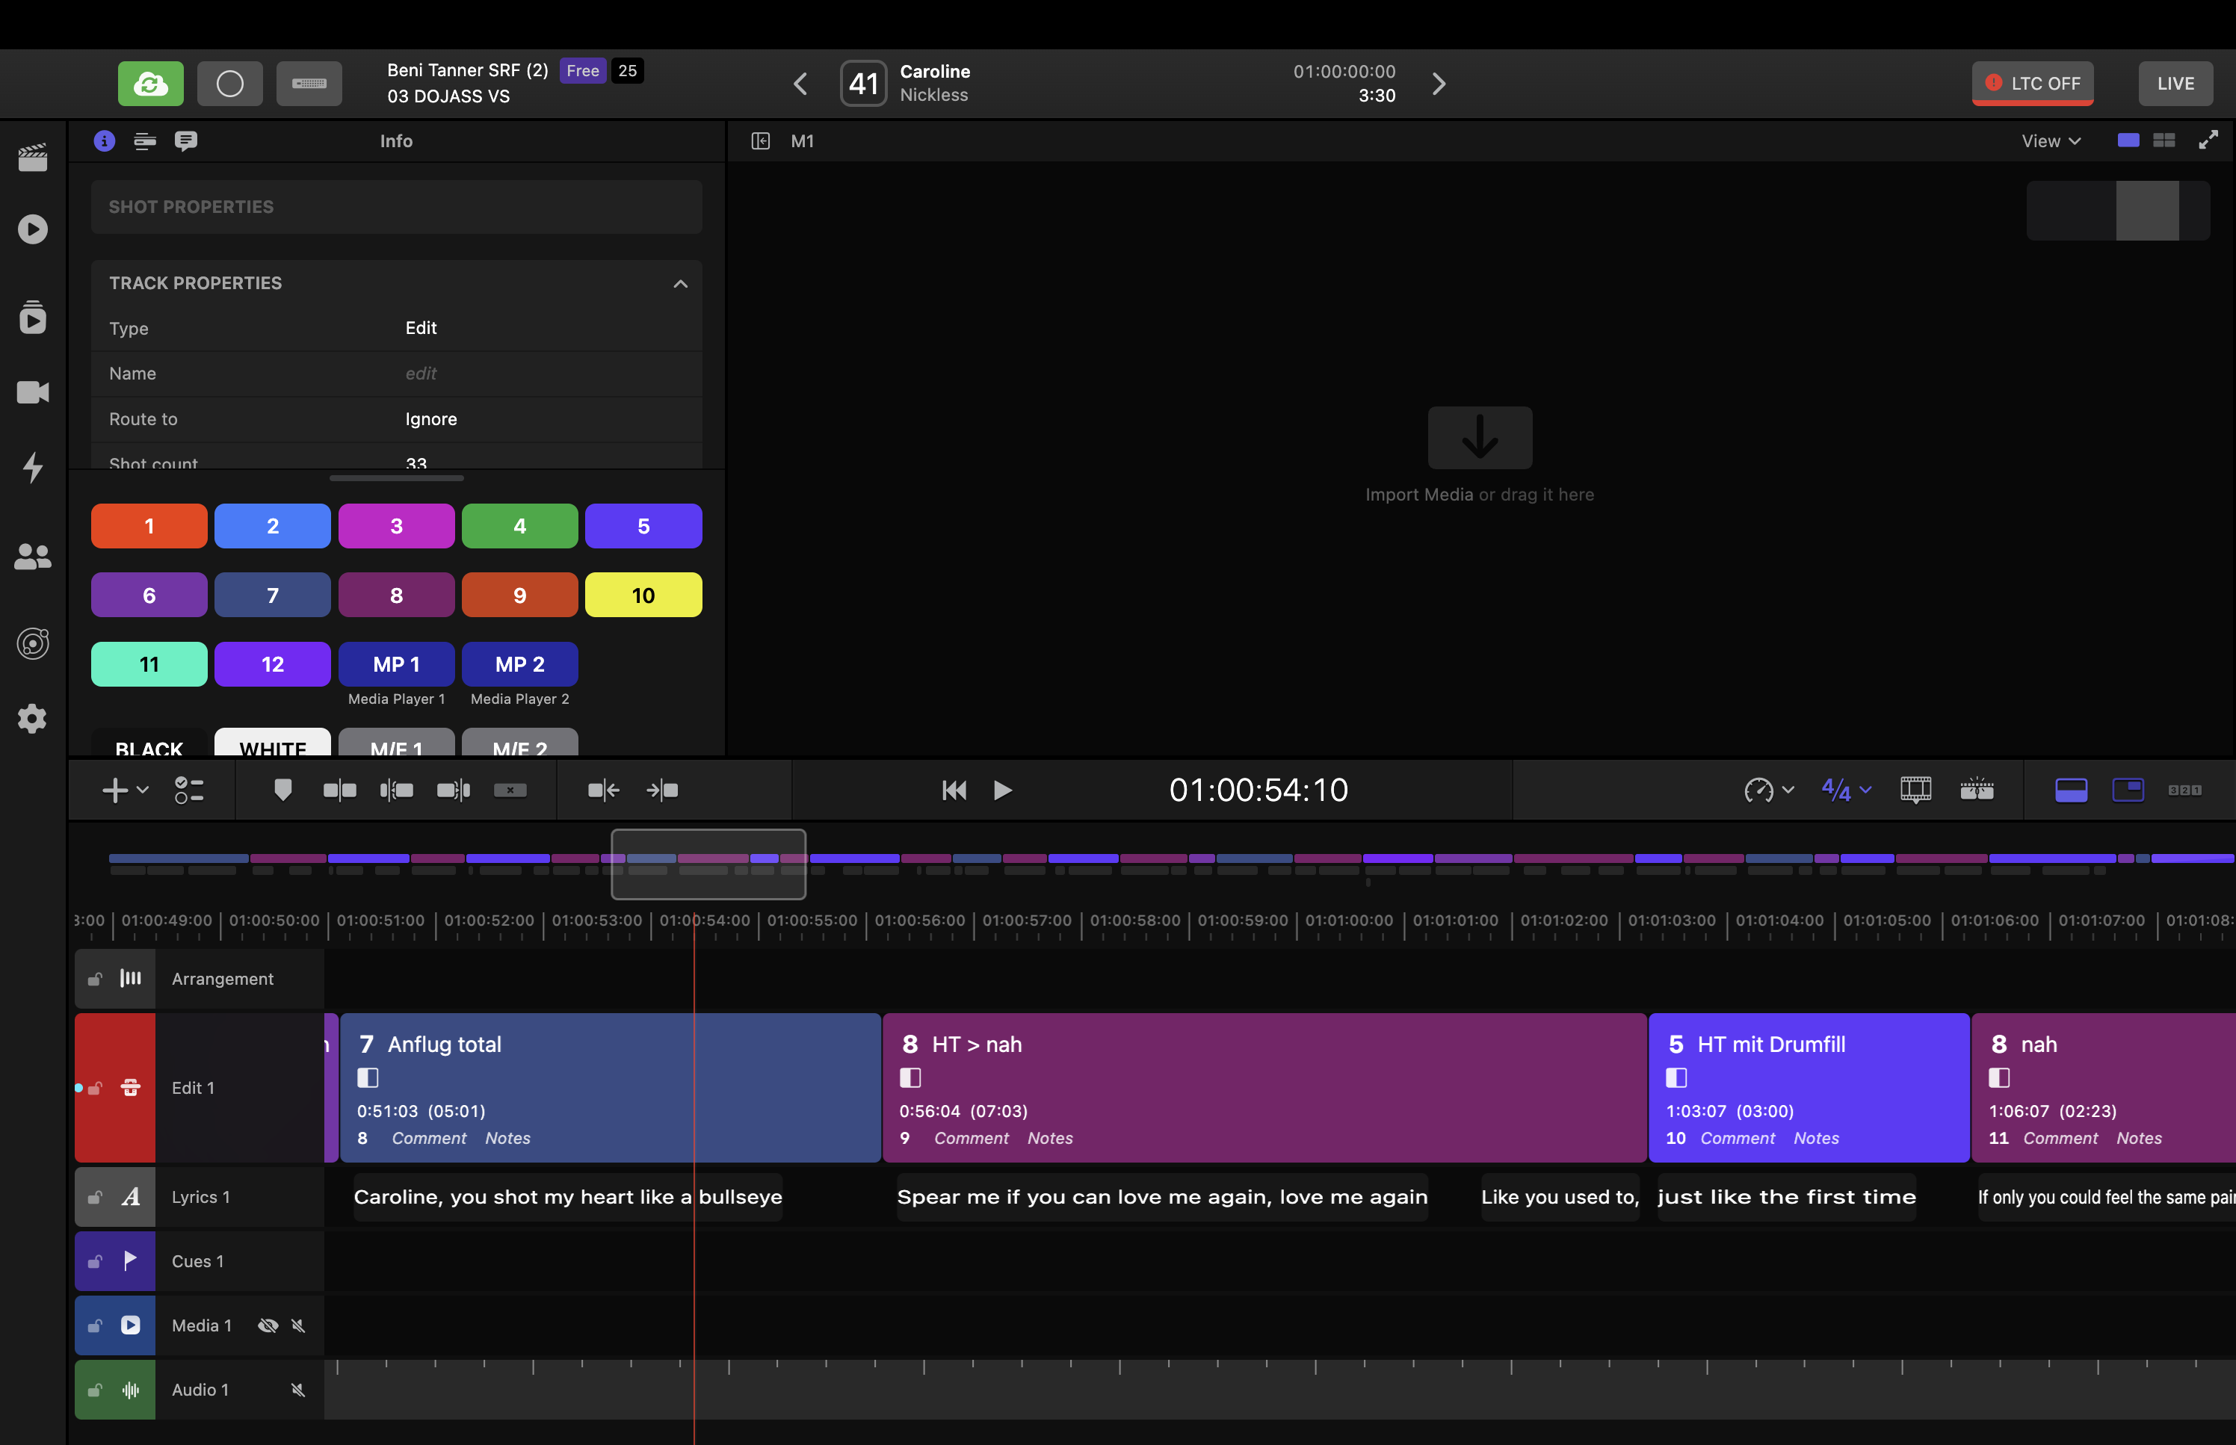Select the playback icon in the left sidebar

click(x=33, y=229)
